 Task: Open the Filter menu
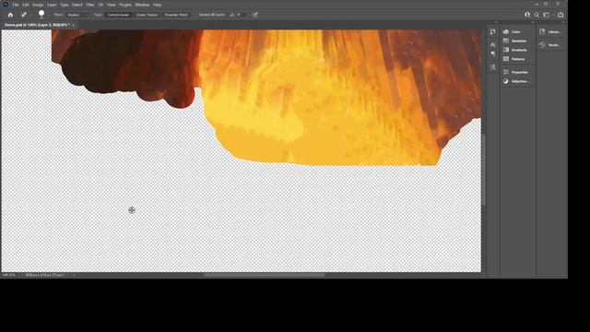pos(90,5)
